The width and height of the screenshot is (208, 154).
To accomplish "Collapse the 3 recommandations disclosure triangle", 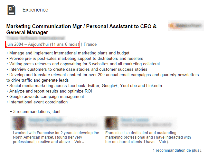I will [x=11, y=112].
